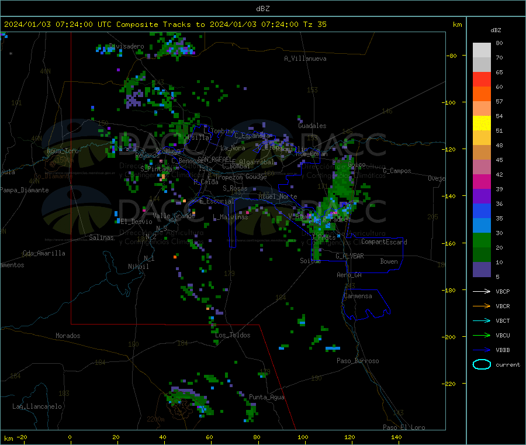Click the green VBCU arrow in the legend
Image resolution: width=526 pixels, height=445 pixels.
click(482, 335)
